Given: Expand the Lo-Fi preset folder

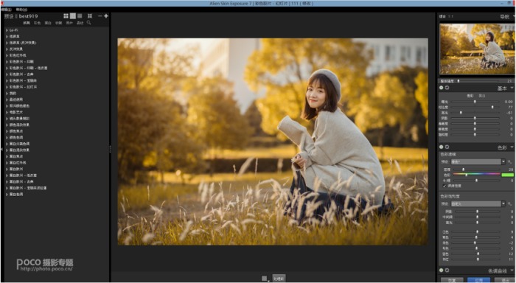Looking at the screenshot, I should [7, 30].
